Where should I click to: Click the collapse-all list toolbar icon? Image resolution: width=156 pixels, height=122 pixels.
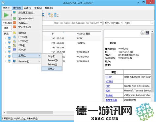click(x=56, y=15)
